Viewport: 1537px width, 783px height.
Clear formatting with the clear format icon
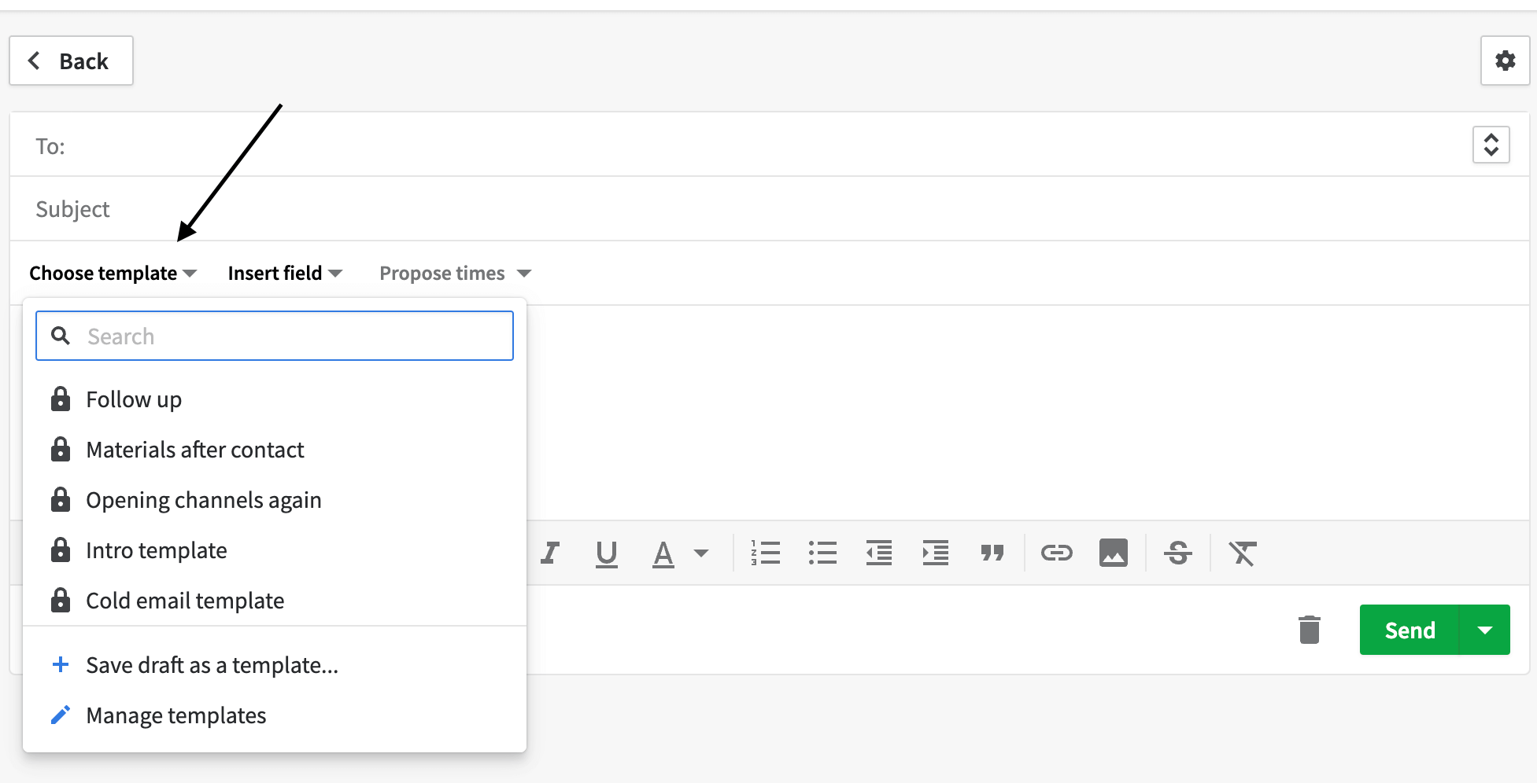pos(1242,553)
